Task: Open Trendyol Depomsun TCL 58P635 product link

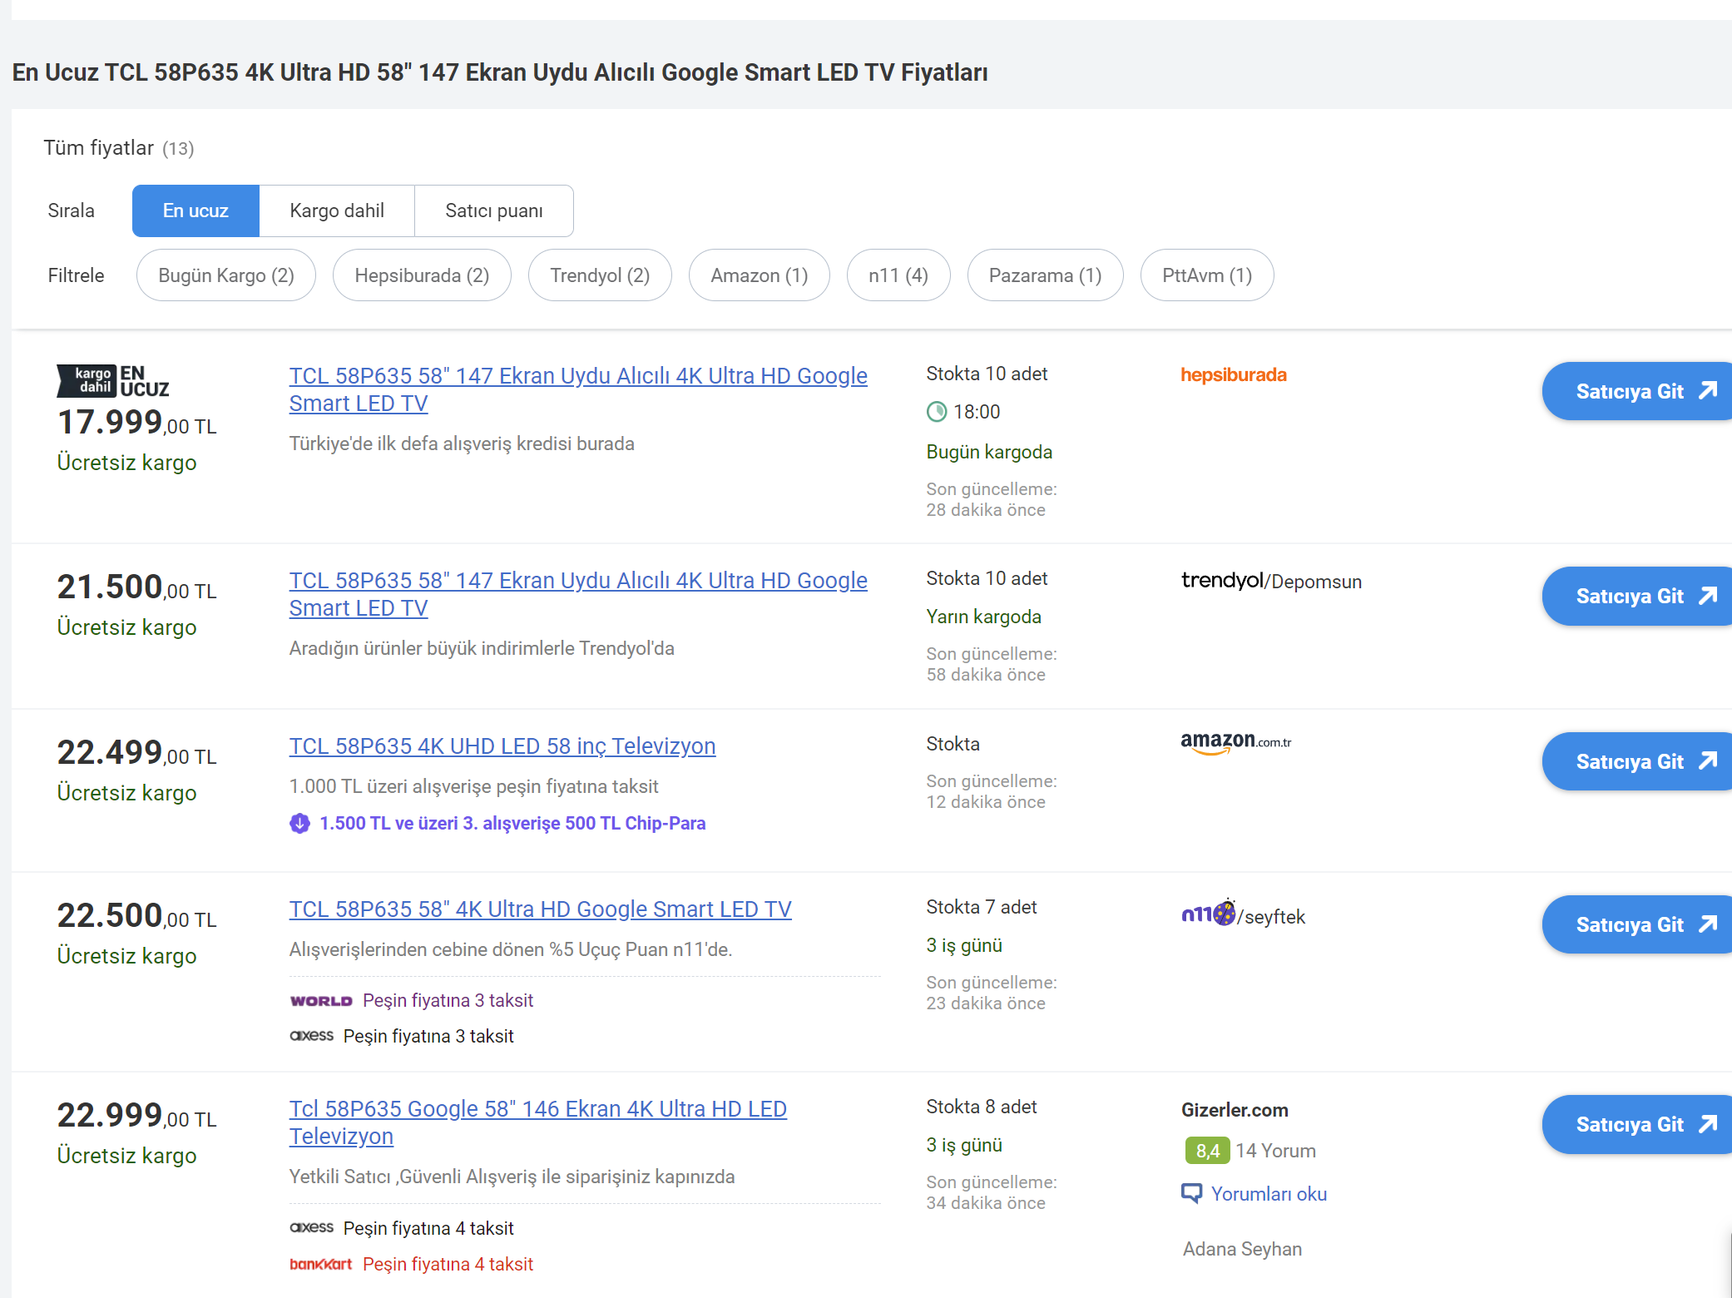Action: point(578,594)
